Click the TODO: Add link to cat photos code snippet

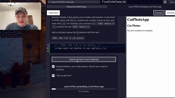(x=68, y=38)
